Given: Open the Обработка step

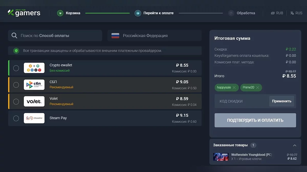Looking at the screenshot, I should 246,13.
